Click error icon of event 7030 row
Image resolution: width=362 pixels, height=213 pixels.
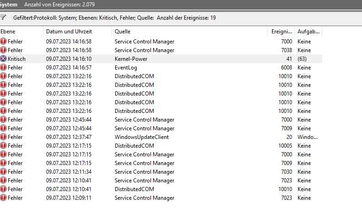pos(4,172)
